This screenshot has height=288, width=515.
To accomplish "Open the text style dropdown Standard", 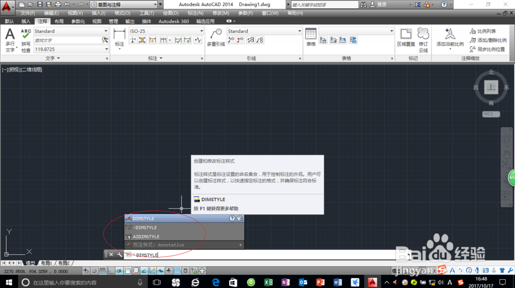I will point(71,31).
